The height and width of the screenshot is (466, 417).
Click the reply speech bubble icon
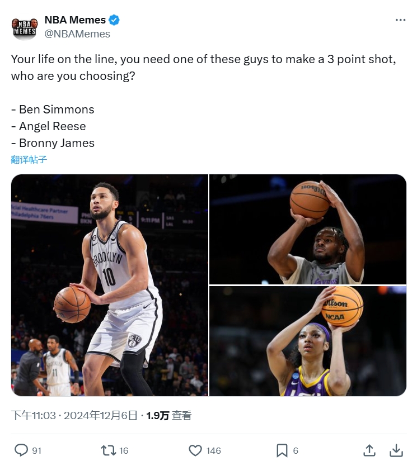click(x=21, y=450)
